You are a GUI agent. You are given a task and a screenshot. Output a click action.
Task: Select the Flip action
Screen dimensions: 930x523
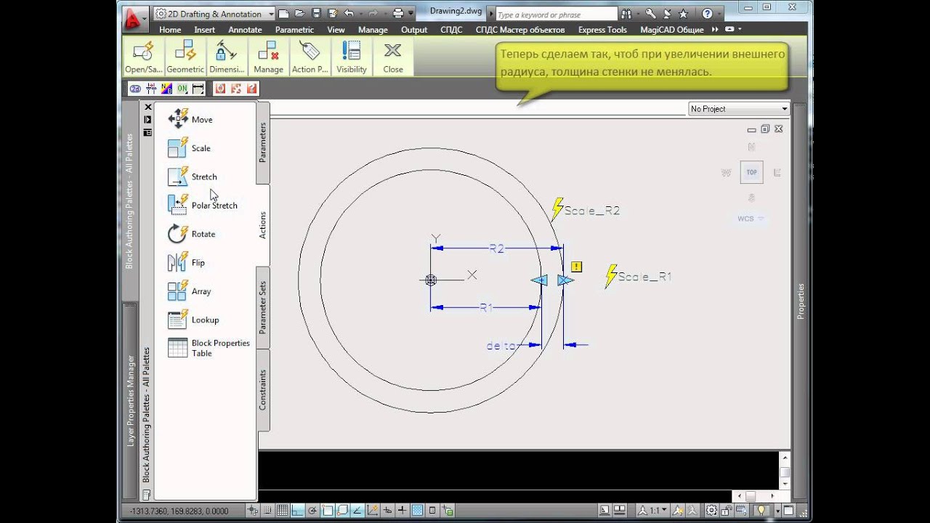pos(187,262)
